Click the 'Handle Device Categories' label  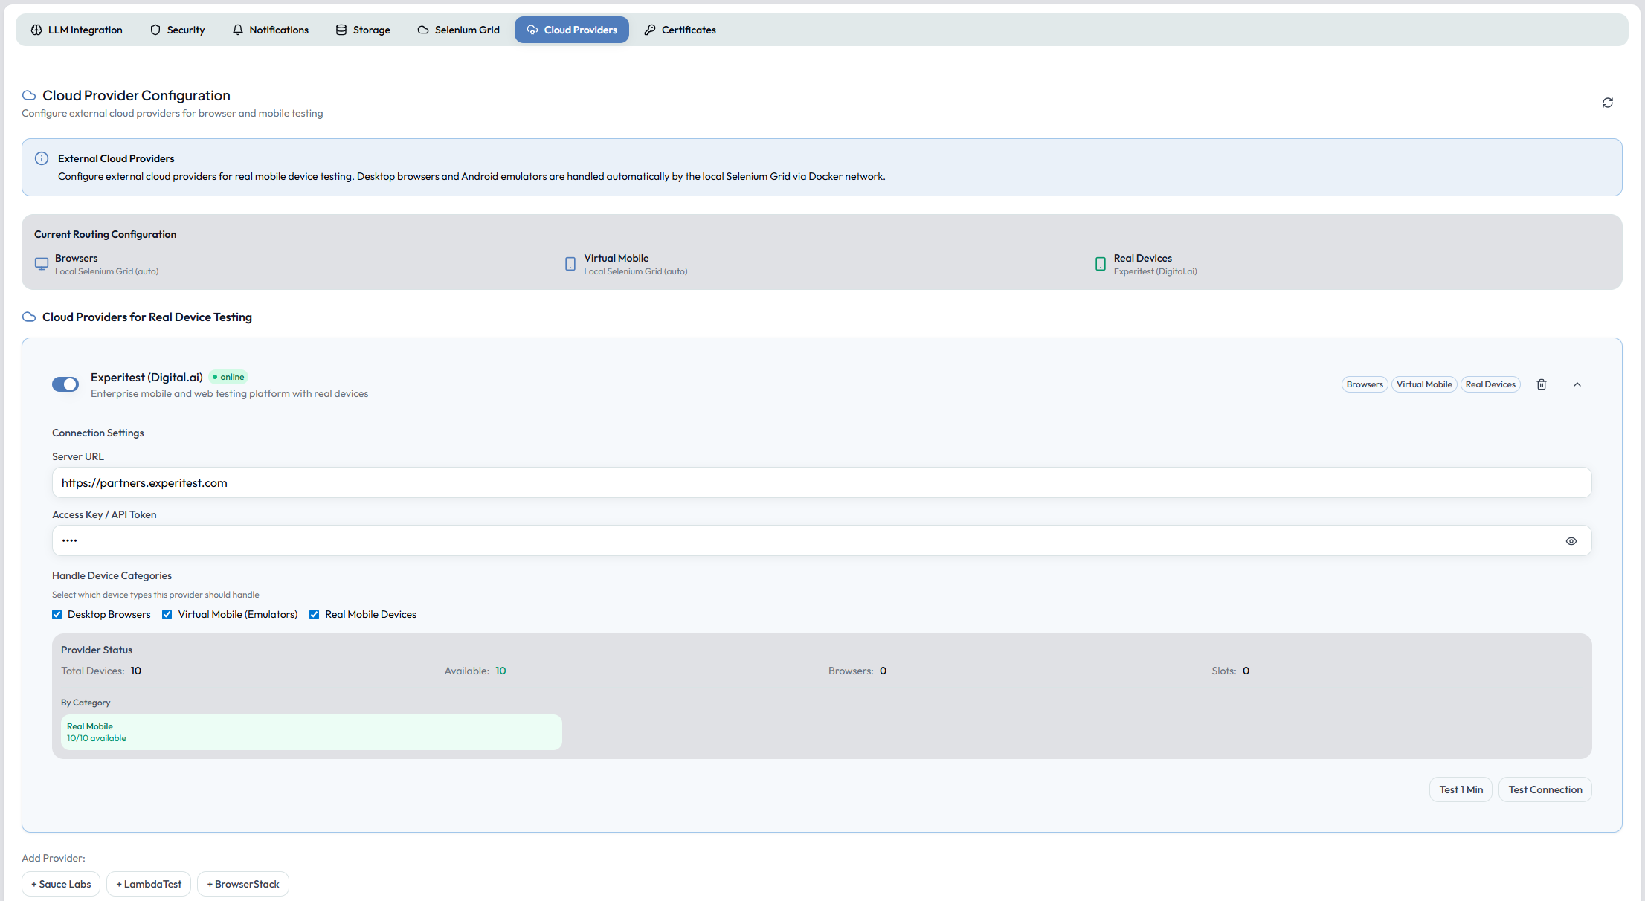click(x=112, y=575)
